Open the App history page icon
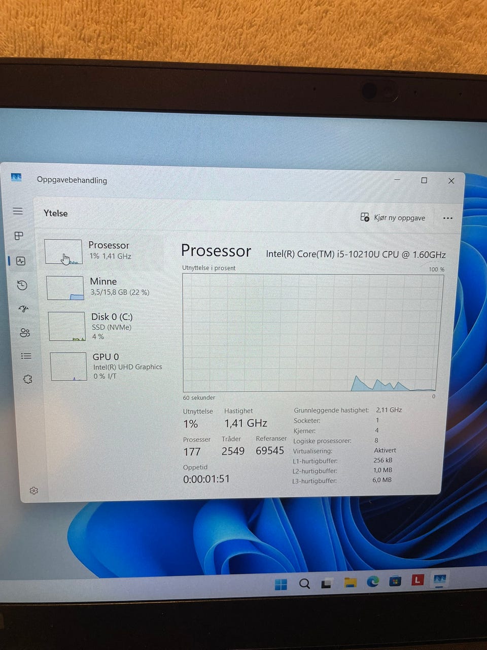The image size is (487, 650). 22,285
